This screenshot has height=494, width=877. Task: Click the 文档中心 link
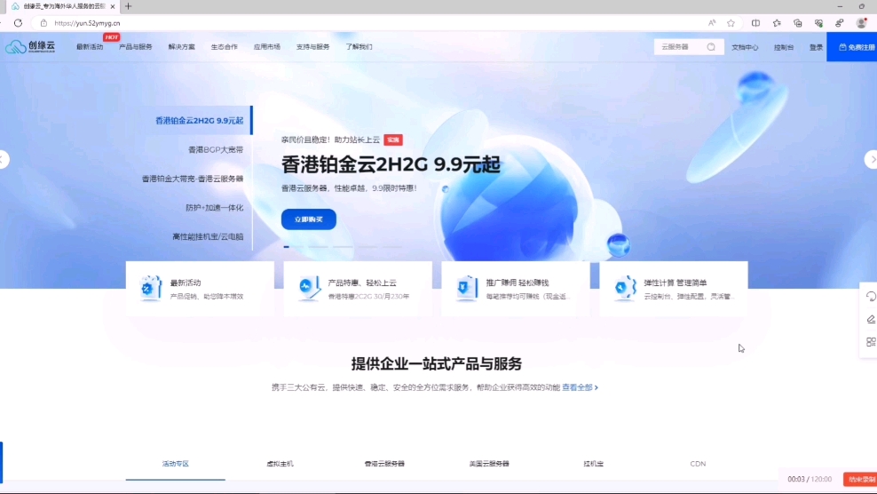tap(745, 48)
